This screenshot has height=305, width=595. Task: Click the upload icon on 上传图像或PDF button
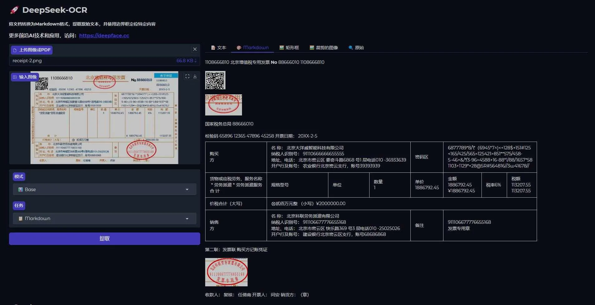click(15, 50)
